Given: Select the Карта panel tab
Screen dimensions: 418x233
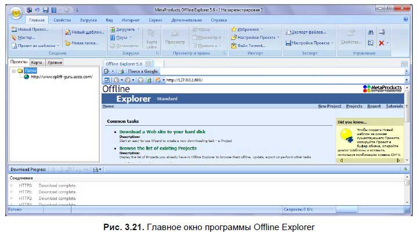Looking at the screenshot, I should click(x=37, y=63).
